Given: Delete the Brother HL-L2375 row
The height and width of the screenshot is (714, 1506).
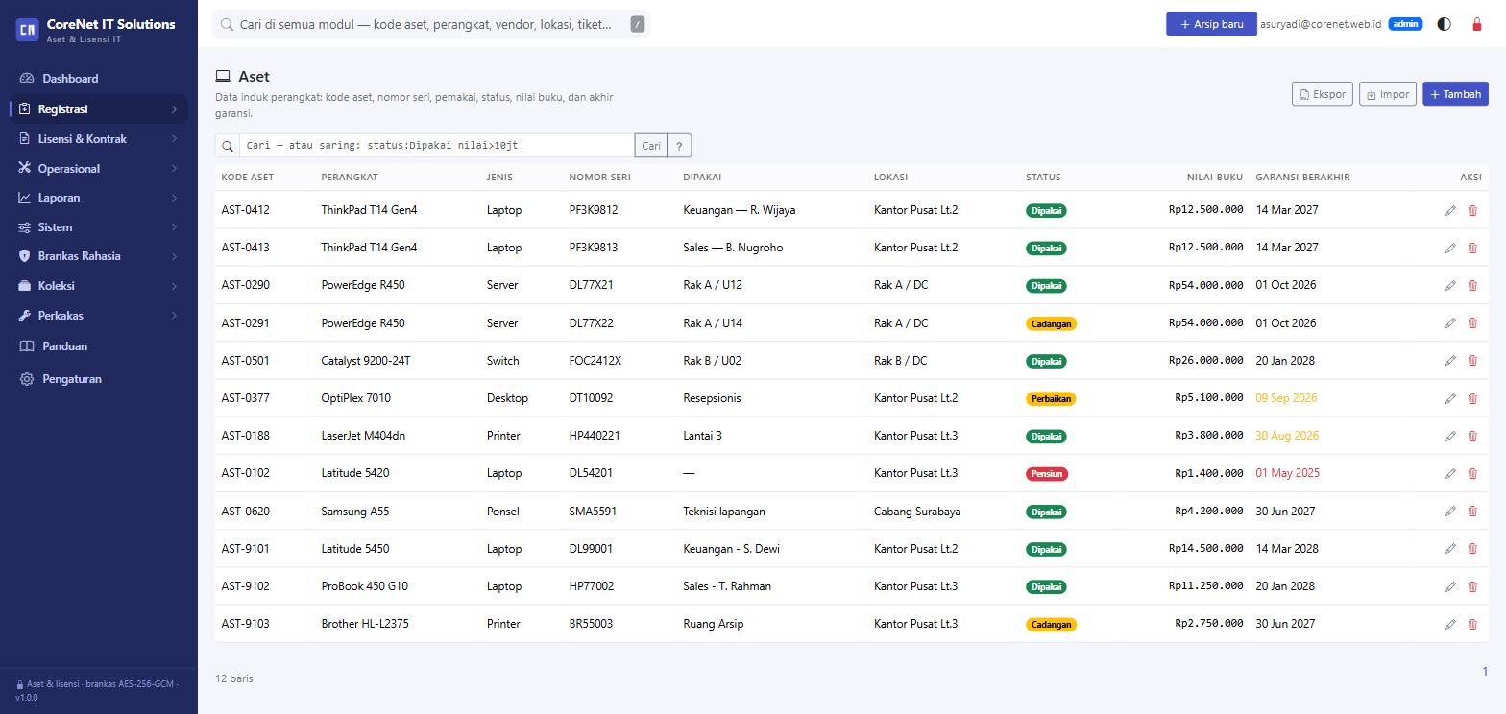Looking at the screenshot, I should (1472, 624).
